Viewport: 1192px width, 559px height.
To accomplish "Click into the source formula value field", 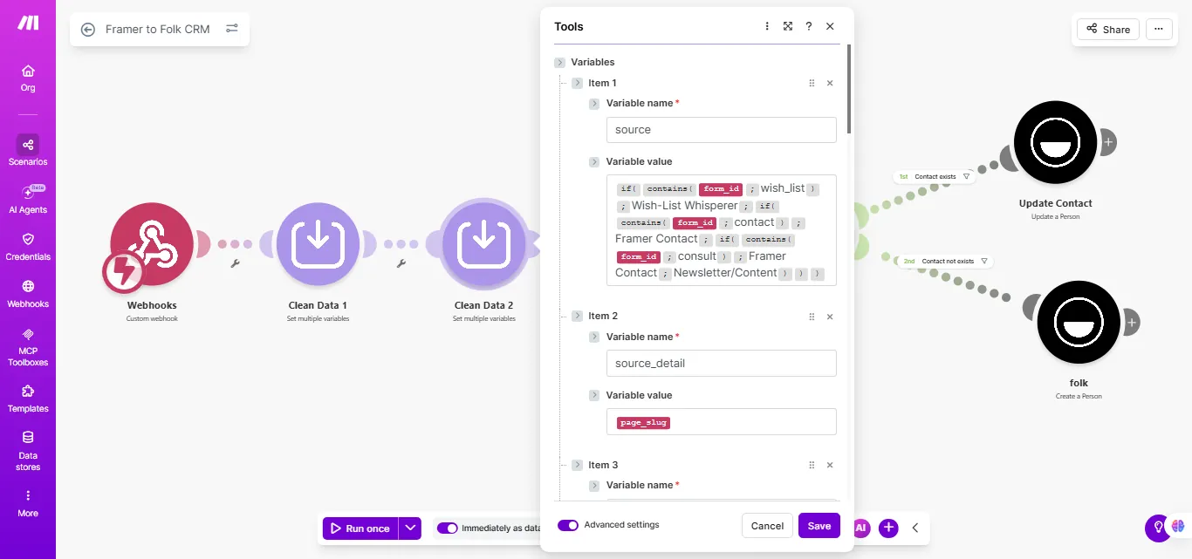I will click(x=722, y=230).
